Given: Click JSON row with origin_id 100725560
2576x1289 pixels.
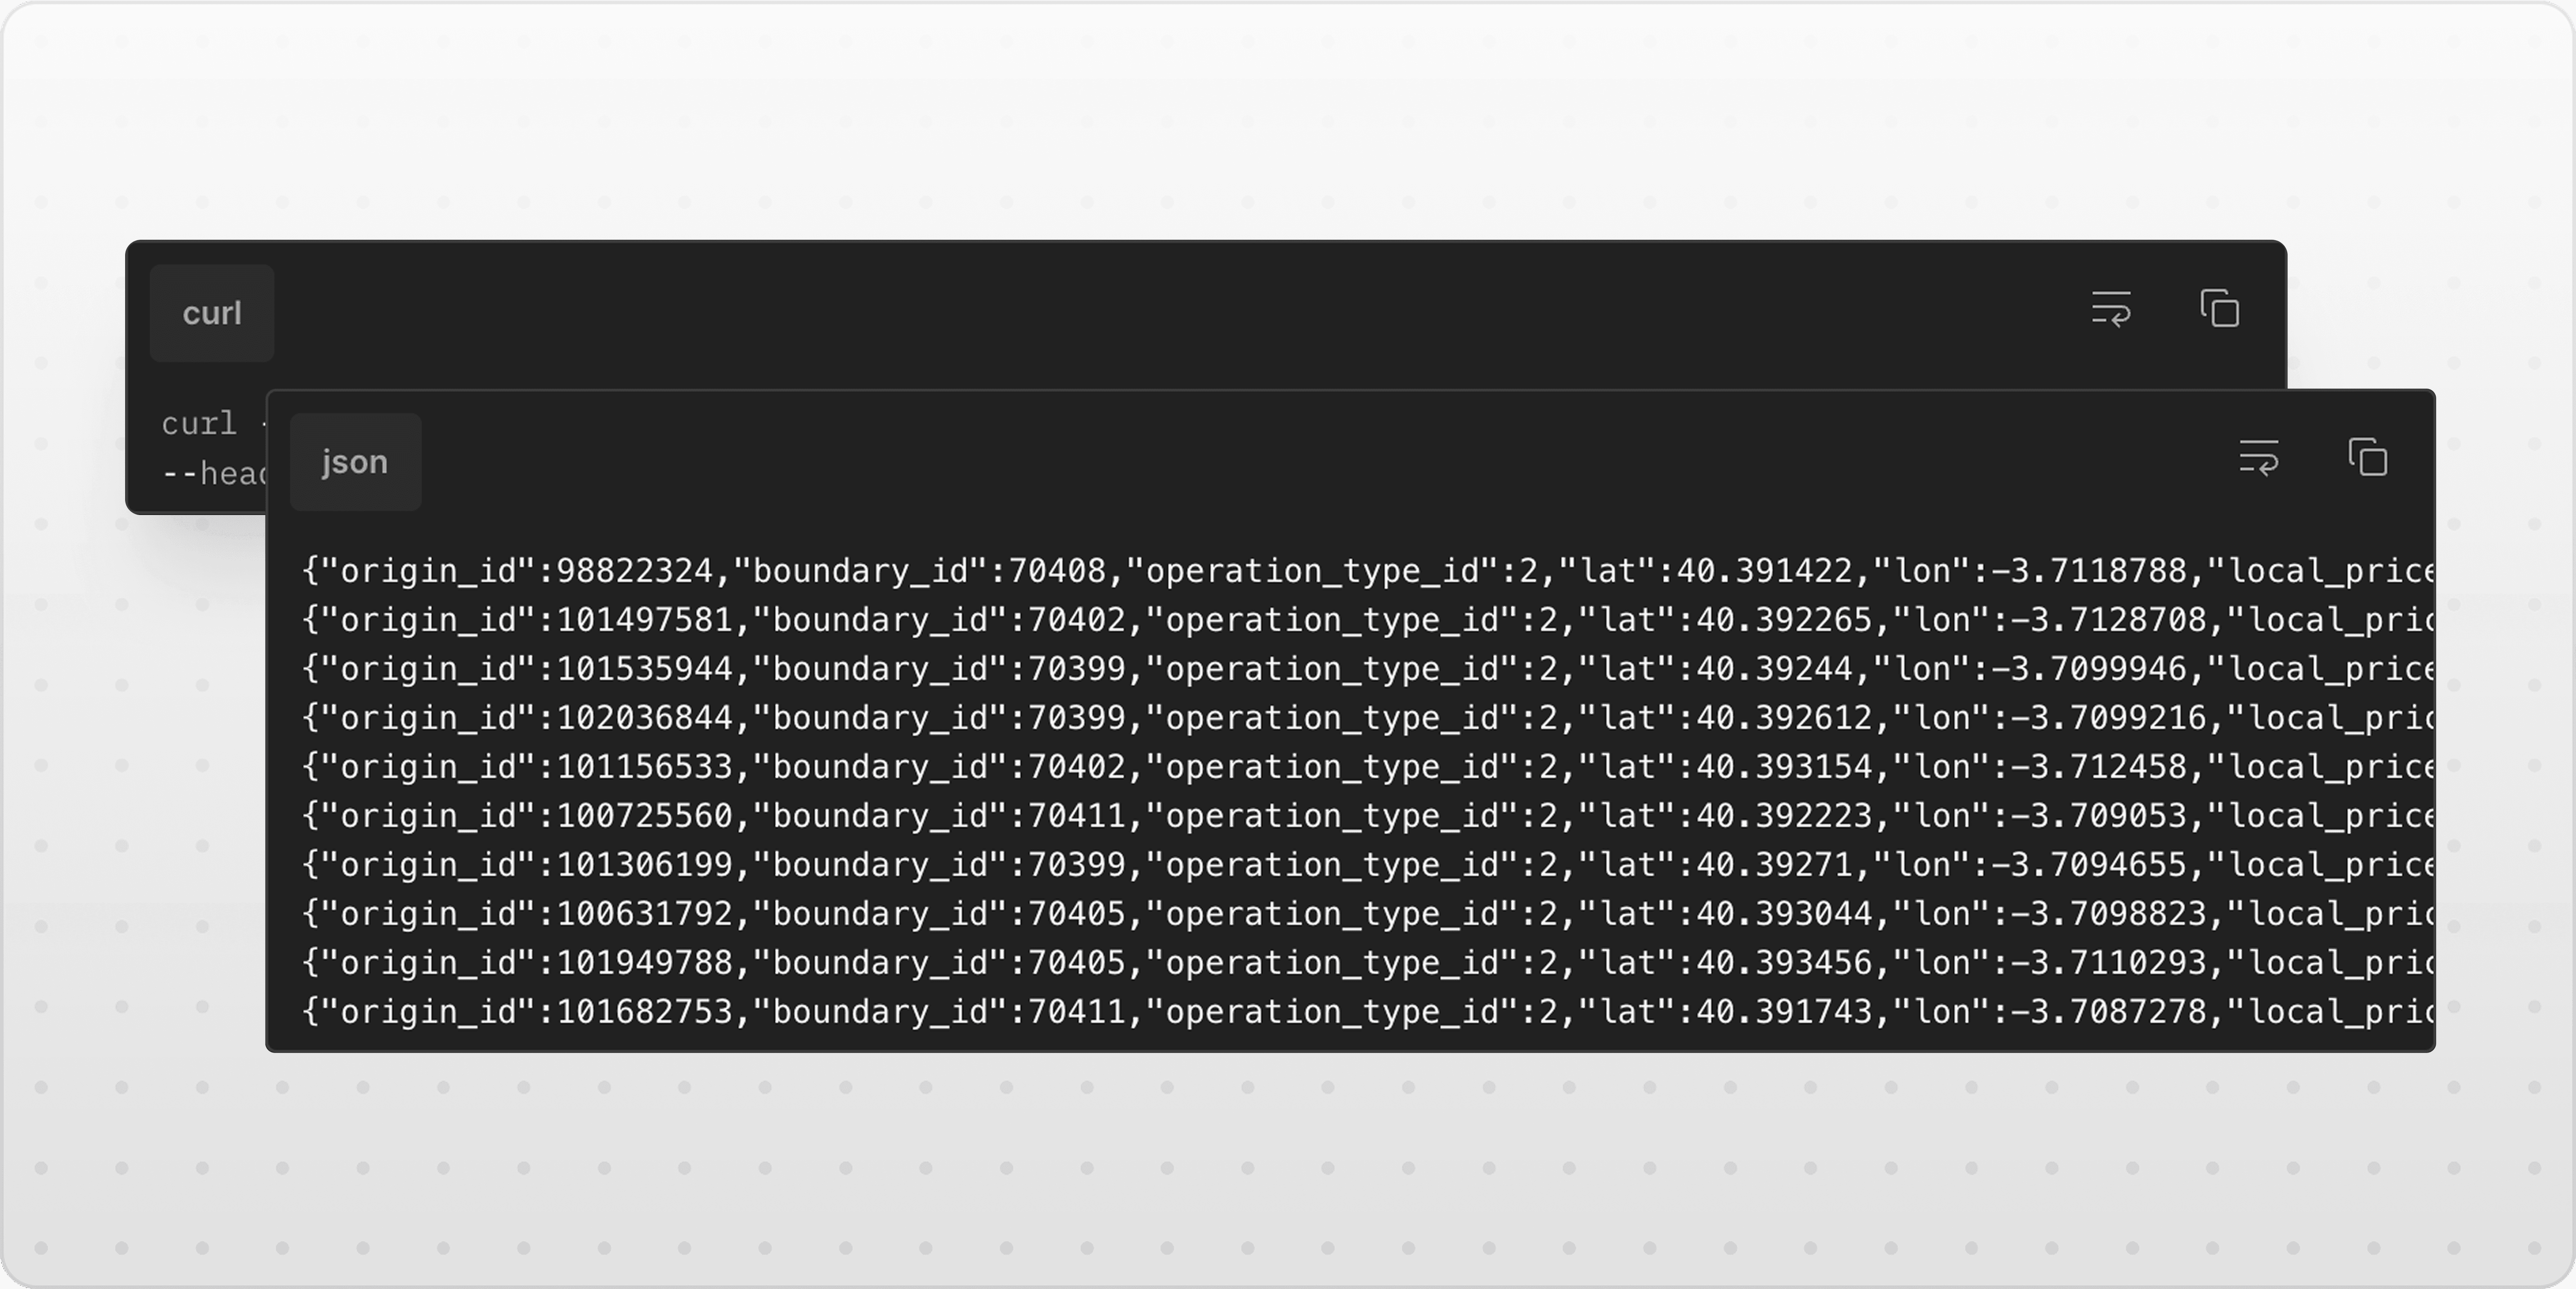Looking at the screenshot, I should click(1367, 816).
